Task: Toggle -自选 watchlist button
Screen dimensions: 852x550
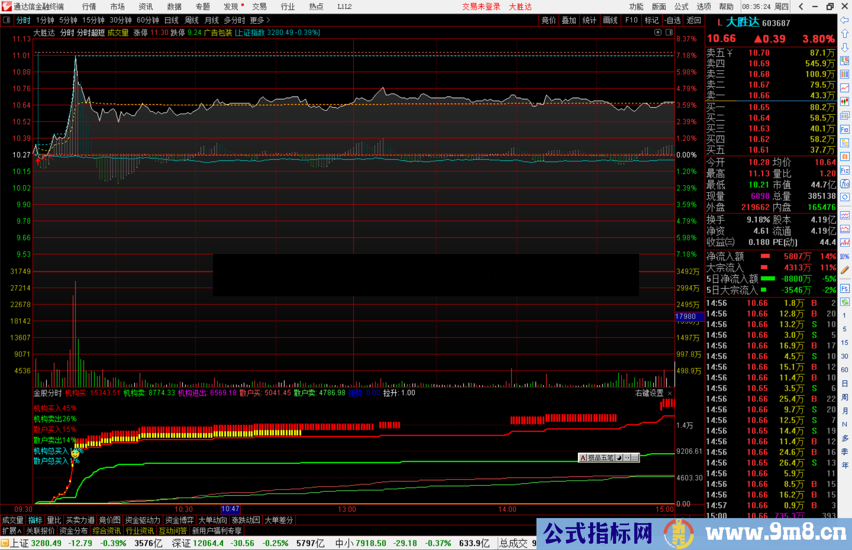Action: tap(673, 20)
